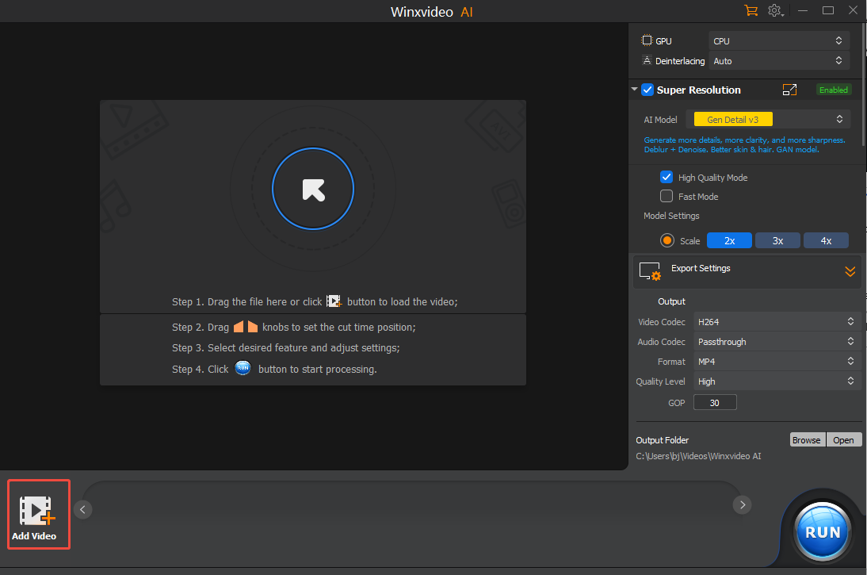Open the settings gear icon
The image size is (867, 575).
tap(774, 10)
